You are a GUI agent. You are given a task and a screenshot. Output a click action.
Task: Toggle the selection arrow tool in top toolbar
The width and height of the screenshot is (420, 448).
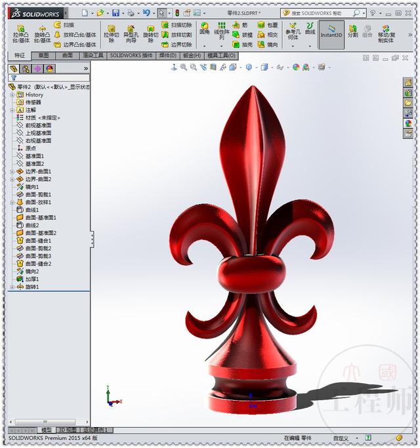coord(162,13)
